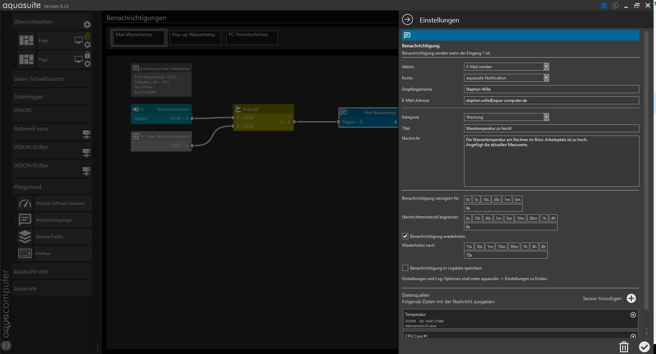656x354 pixels.
Task: Click the Nachricht text area
Action: point(551,161)
